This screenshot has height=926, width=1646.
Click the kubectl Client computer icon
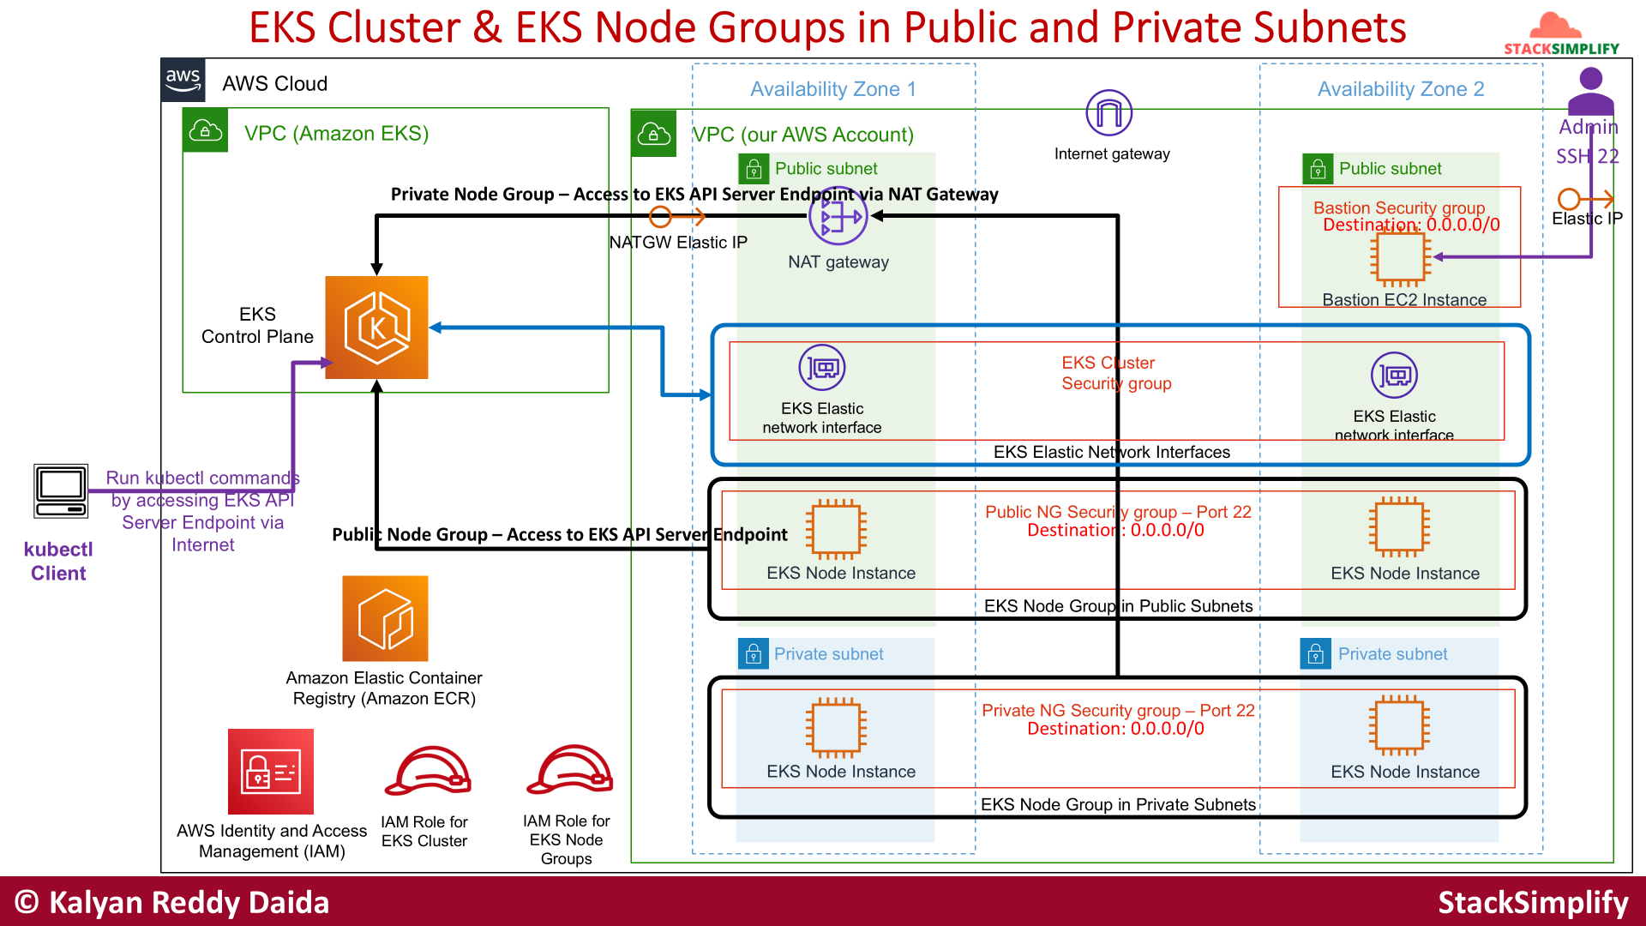point(61,491)
